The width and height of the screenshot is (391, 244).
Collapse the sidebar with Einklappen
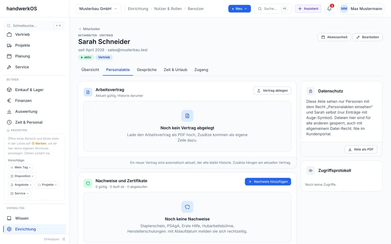click(54, 239)
